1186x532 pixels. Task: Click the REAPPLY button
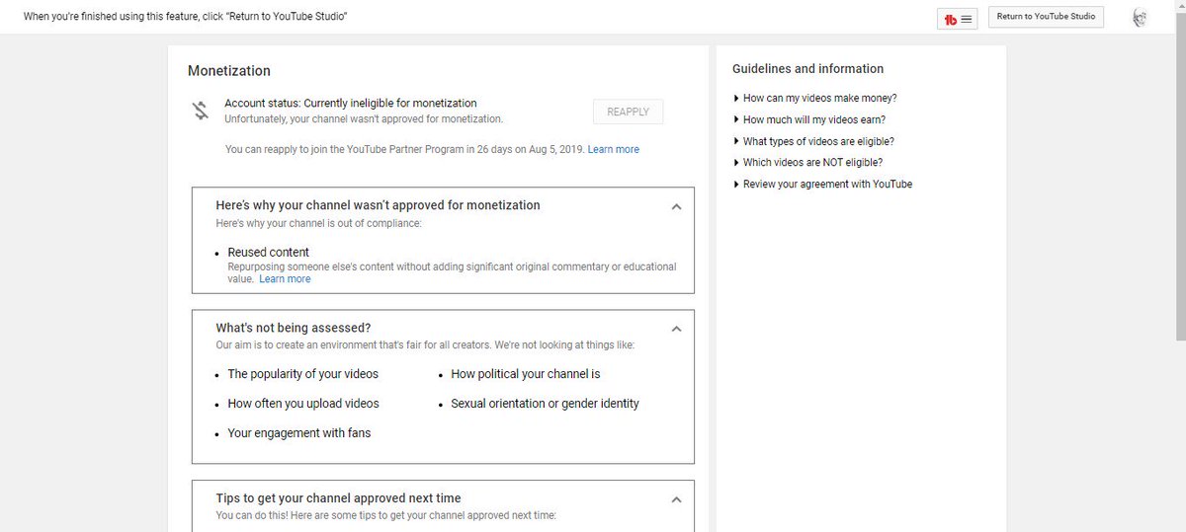point(628,112)
